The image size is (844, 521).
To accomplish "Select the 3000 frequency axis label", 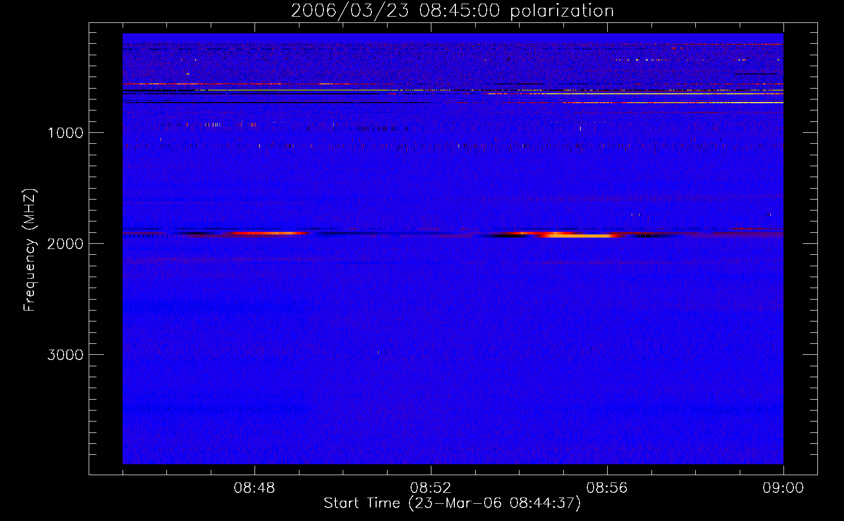I will (65, 355).
